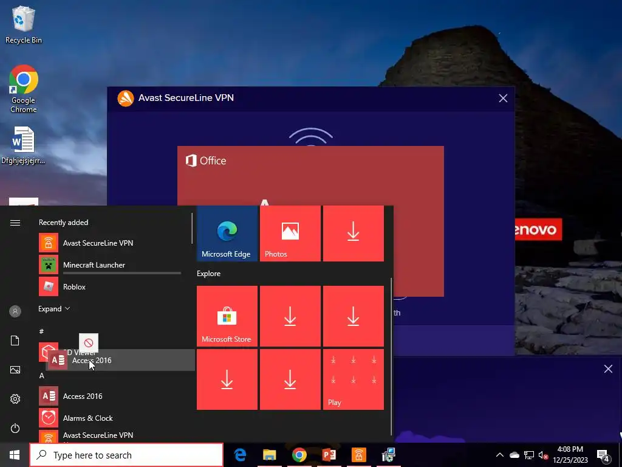
Task: Click the Lenovo logo on the desktop
Action: click(538, 229)
